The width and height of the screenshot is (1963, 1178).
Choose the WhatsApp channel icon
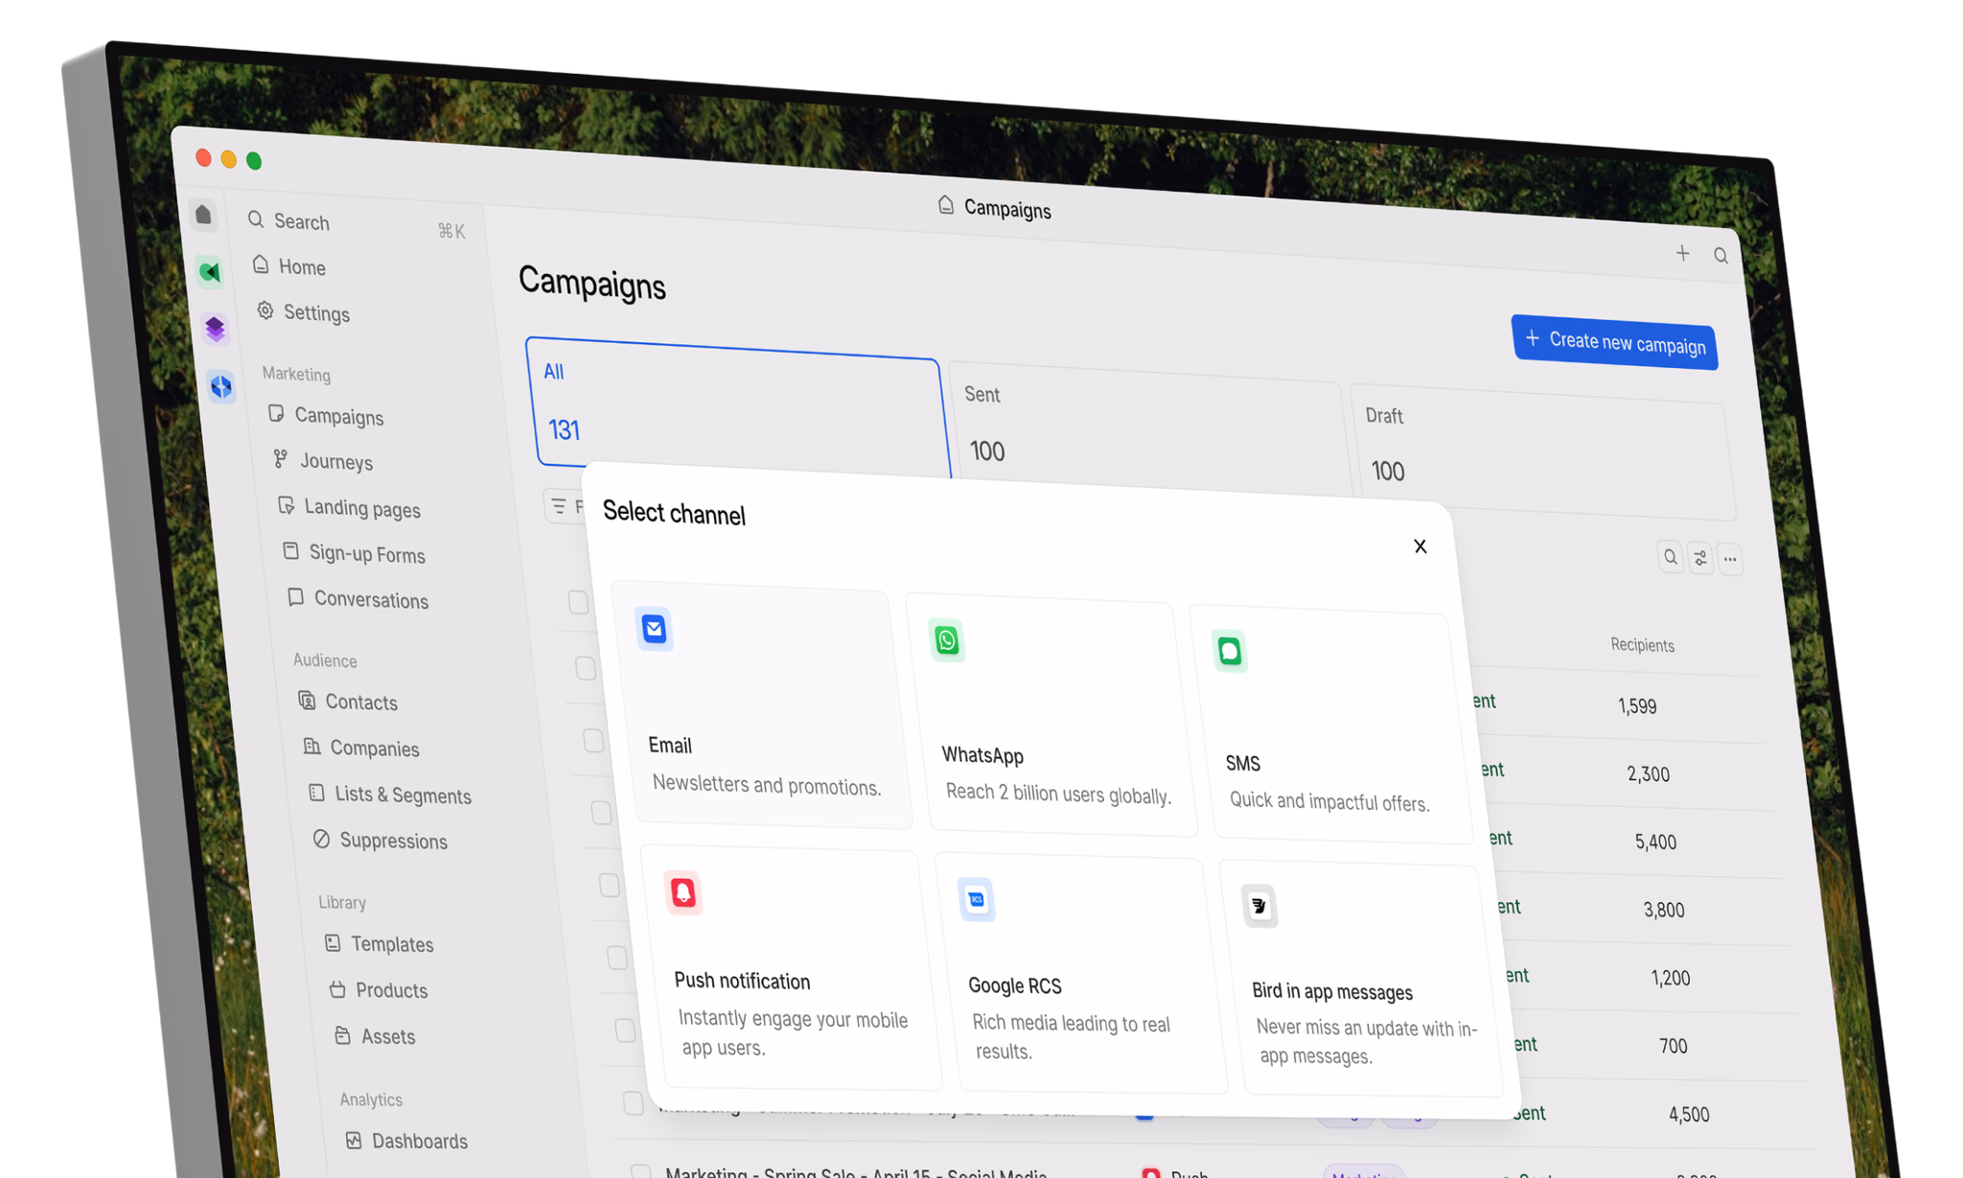pos(946,639)
